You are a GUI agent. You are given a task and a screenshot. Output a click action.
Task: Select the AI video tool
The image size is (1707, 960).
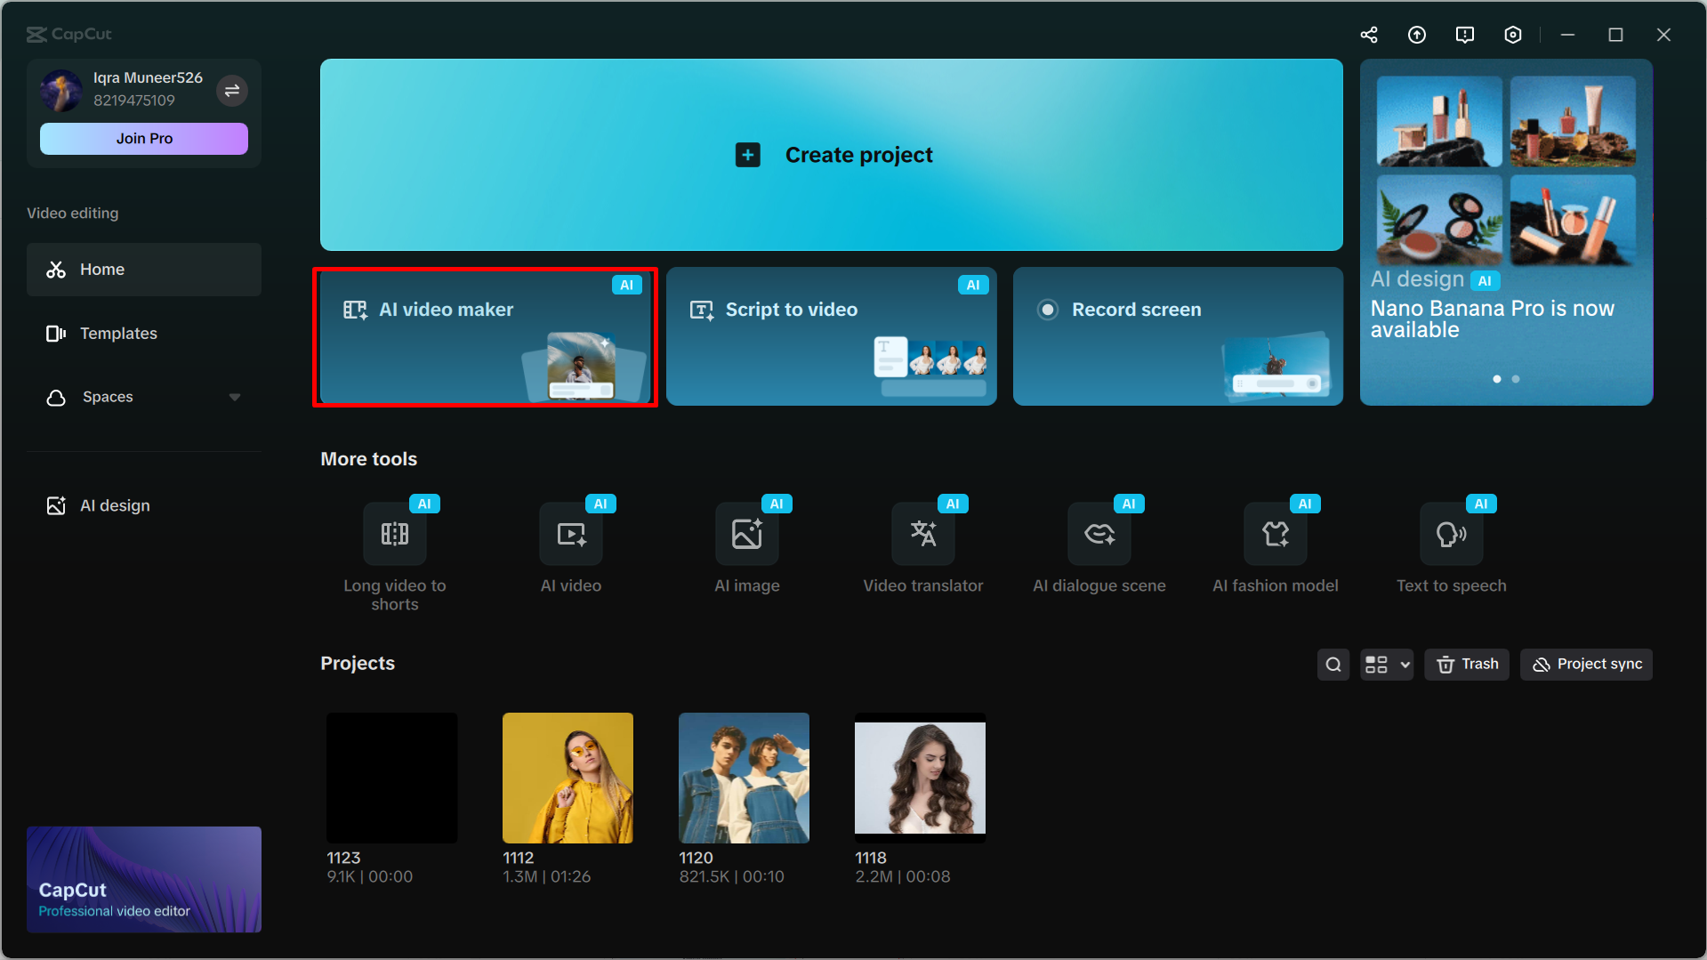point(570,534)
